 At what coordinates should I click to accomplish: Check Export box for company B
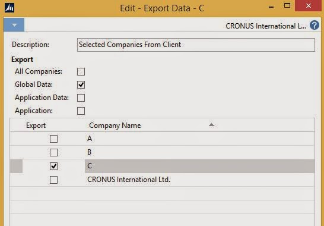tap(54, 152)
